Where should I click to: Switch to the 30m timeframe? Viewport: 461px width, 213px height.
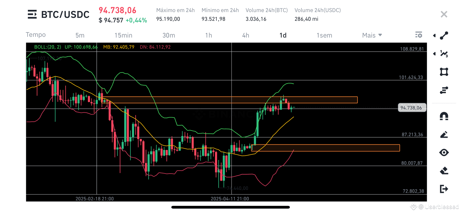(x=169, y=35)
